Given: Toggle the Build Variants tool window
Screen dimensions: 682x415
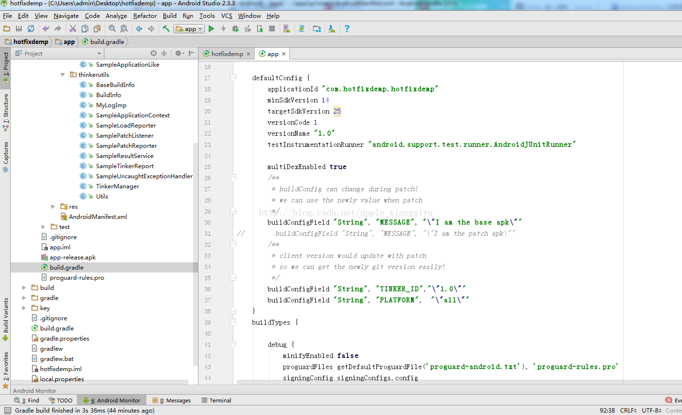Looking at the screenshot, I should [x=6, y=319].
